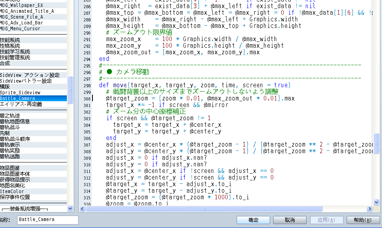Open the 技能管理系统 script
382x228 pixels.
tap(33, 58)
